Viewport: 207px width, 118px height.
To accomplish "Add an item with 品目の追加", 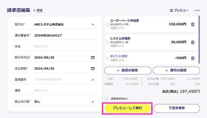I will pos(128,70).
